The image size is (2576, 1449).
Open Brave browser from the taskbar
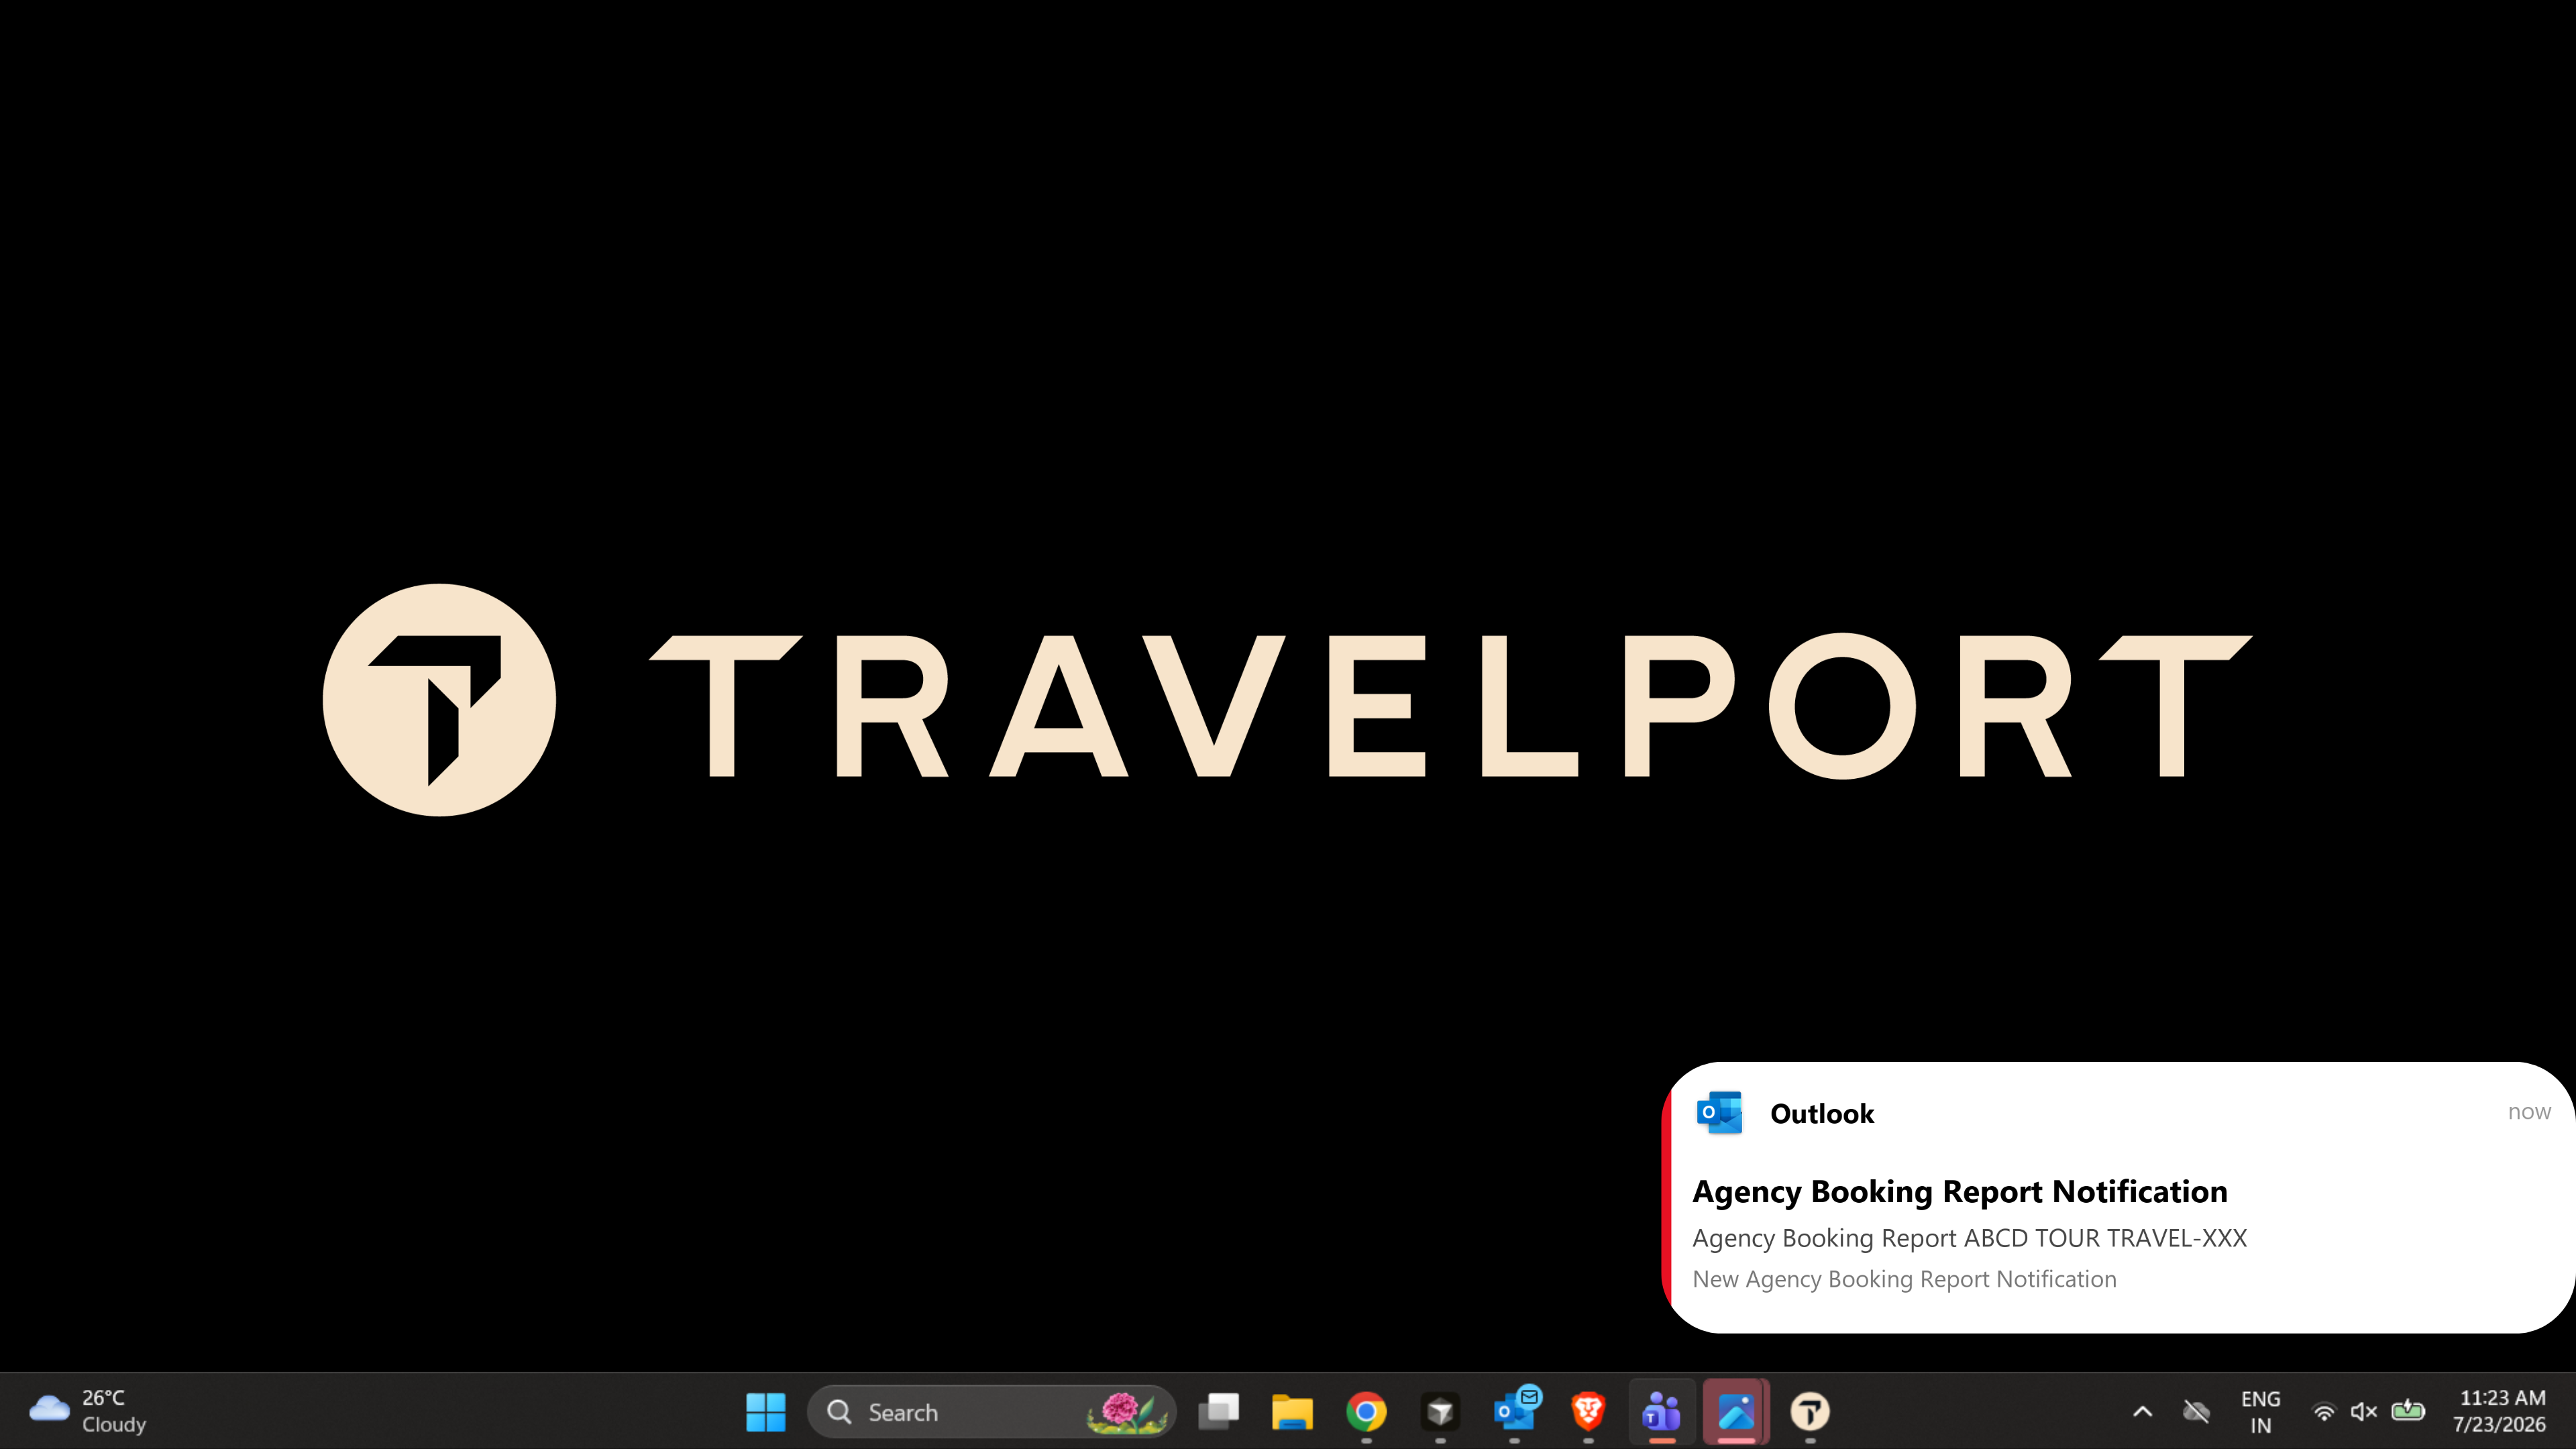pyautogui.click(x=1588, y=1411)
